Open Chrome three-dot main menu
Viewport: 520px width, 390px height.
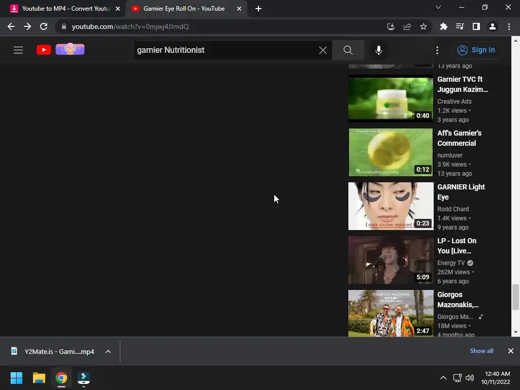click(509, 26)
